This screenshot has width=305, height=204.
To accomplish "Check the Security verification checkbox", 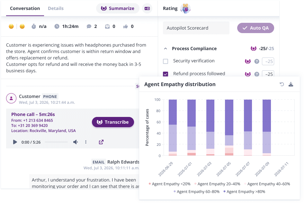I will [x=166, y=61].
